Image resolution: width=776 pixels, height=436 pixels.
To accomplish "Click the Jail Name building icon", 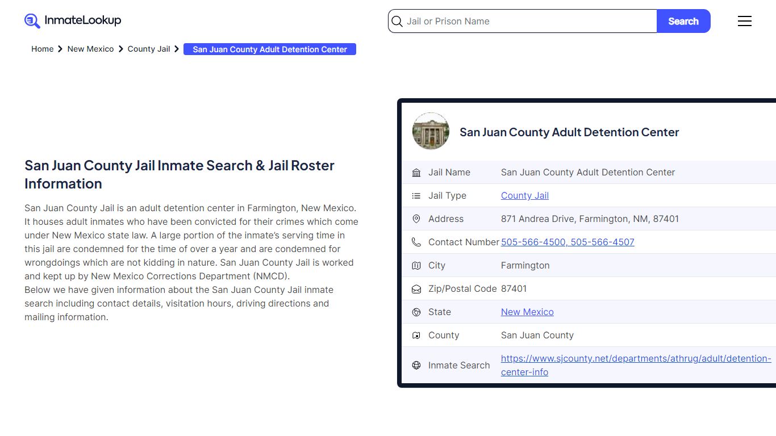I will (416, 173).
